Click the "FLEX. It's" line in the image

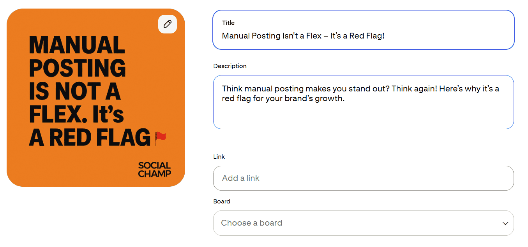coord(76,114)
